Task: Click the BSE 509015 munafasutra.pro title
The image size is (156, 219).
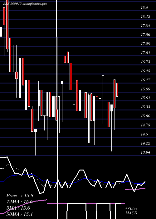Action: (x=25, y=4)
